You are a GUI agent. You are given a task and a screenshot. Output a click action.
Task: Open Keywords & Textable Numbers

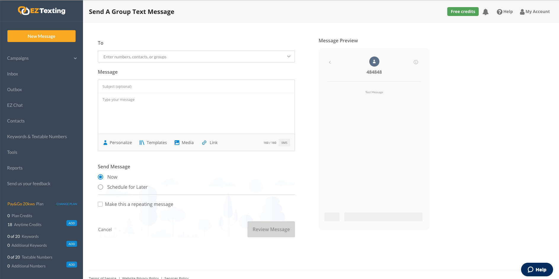click(37, 137)
